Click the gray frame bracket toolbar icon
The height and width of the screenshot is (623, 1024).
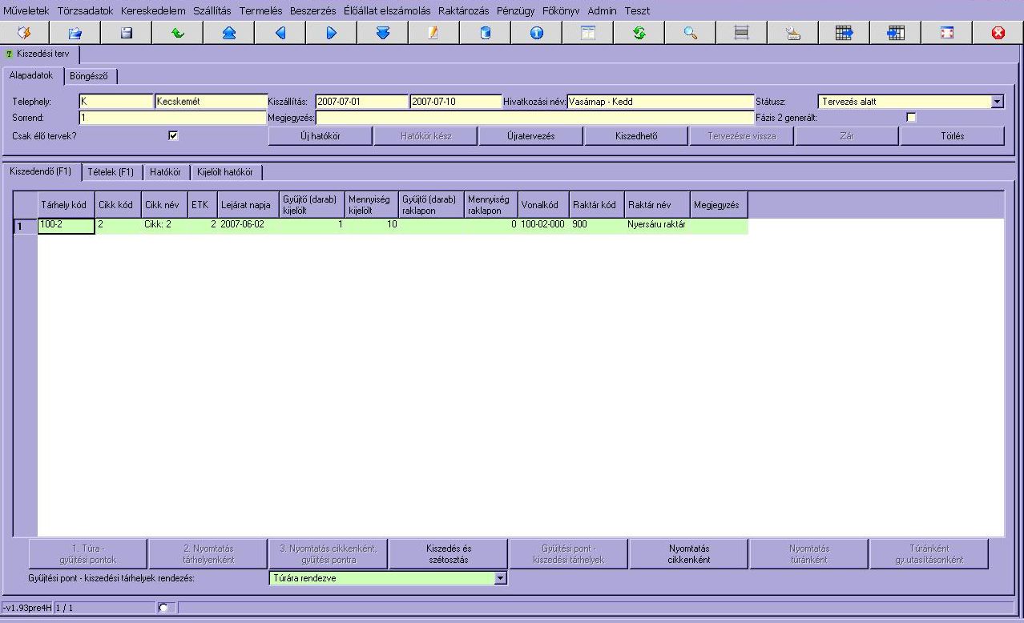click(x=742, y=33)
